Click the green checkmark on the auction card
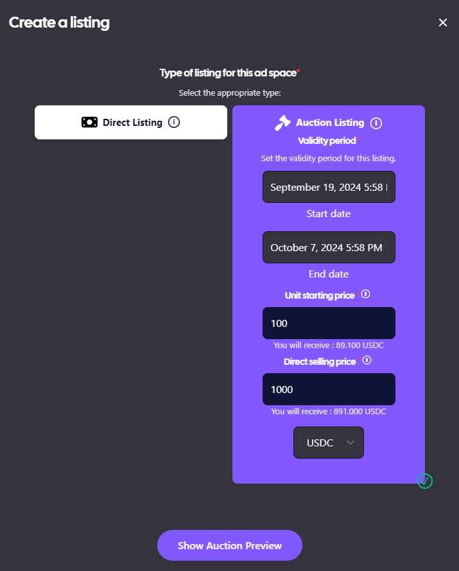Screen dimensions: 459x571 point(424,480)
